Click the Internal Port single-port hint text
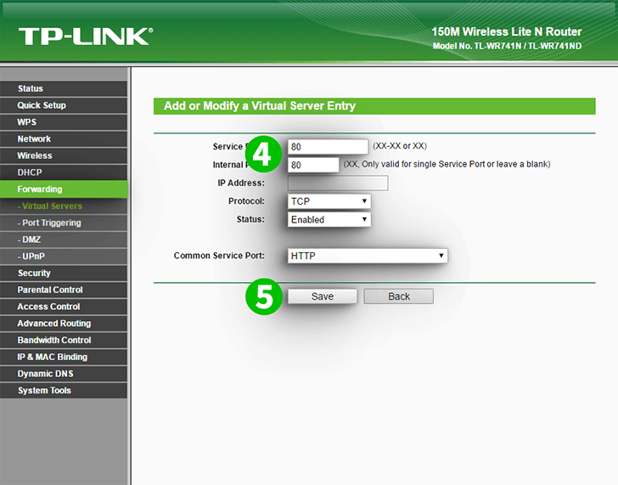Screen dimensions: 618x485 (x=447, y=164)
